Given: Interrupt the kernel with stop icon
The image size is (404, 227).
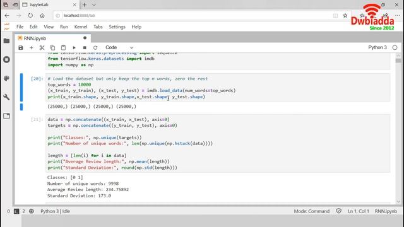Looking at the screenshot, I should pos(85,48).
